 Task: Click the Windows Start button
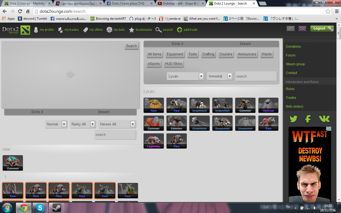point(7,207)
